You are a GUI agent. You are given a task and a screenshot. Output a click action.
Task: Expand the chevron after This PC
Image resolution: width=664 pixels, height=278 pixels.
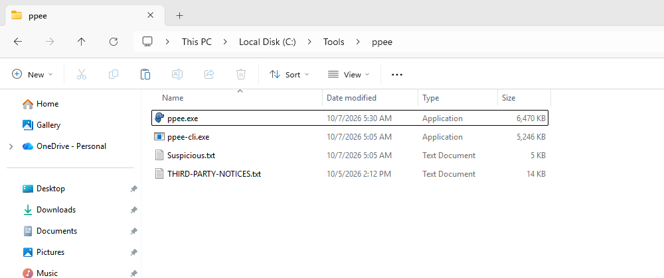(x=225, y=42)
